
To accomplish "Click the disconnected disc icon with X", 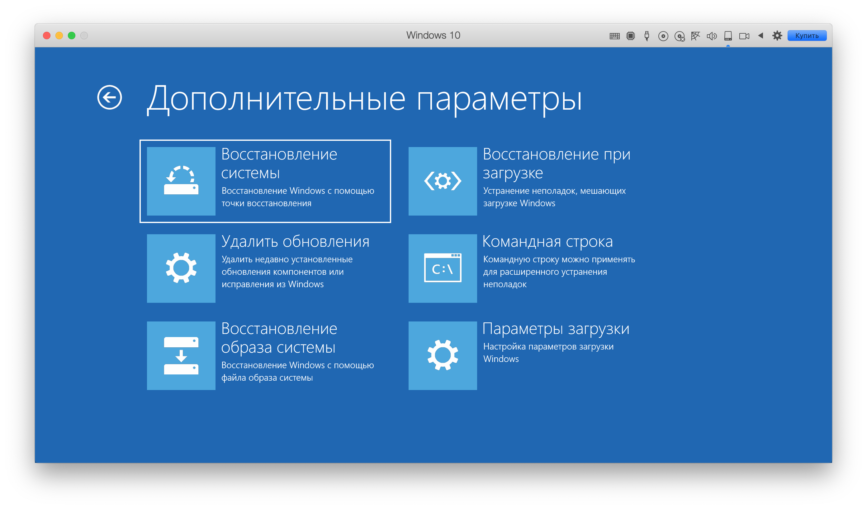I will click(680, 36).
